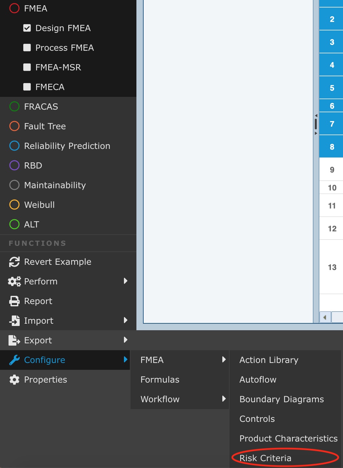Click the panel splitter handle
Image resolution: width=343 pixels, height=468 pixels.
click(x=316, y=124)
